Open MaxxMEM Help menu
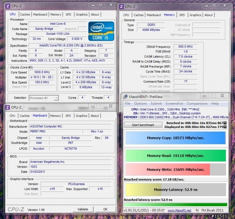Image resolution: width=235 pixels, height=219 pixels. coord(215,103)
